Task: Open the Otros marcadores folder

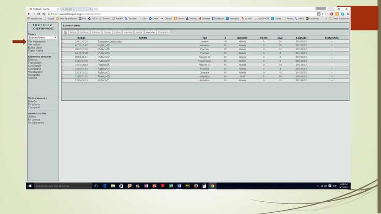Action: (x=340, y=19)
